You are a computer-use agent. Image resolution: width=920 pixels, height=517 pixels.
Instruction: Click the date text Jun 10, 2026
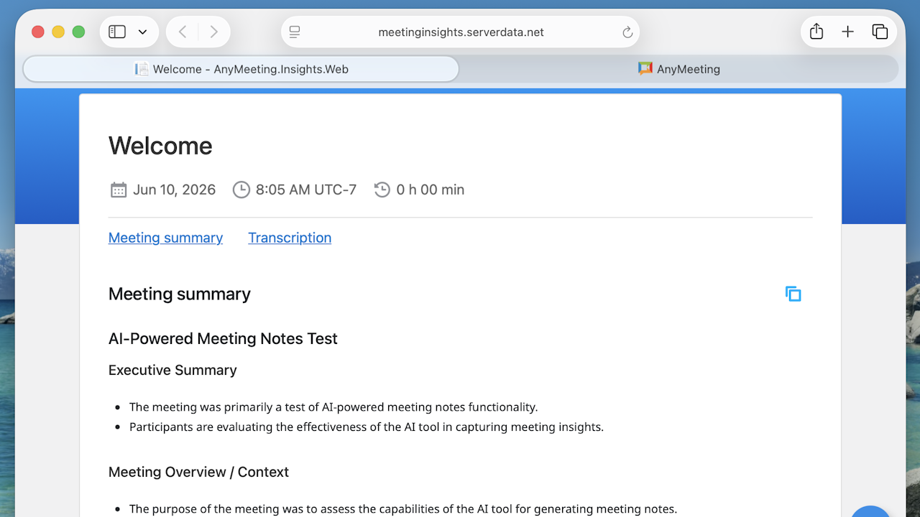point(175,190)
